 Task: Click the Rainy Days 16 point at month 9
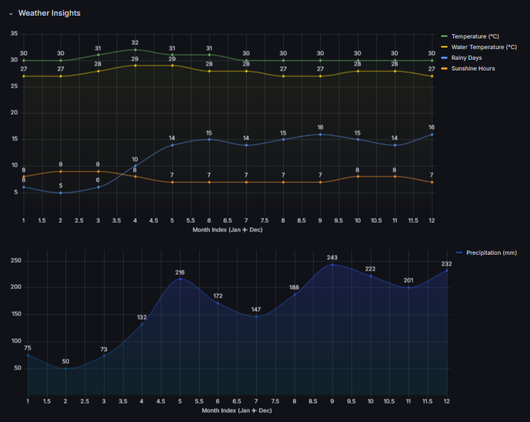(320, 134)
